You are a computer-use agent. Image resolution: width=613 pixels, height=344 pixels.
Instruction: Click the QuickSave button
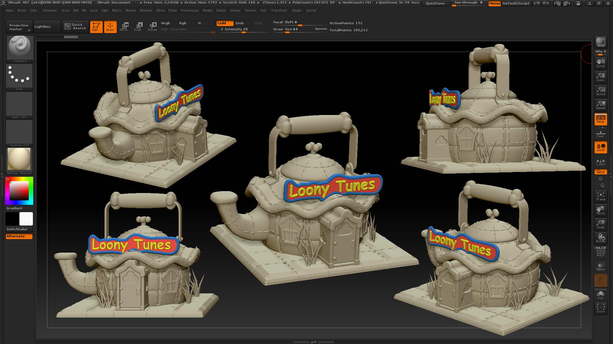(435, 4)
